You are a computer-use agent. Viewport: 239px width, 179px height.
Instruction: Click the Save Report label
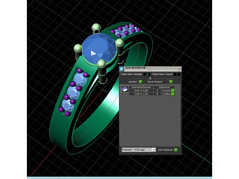pyautogui.click(x=155, y=82)
